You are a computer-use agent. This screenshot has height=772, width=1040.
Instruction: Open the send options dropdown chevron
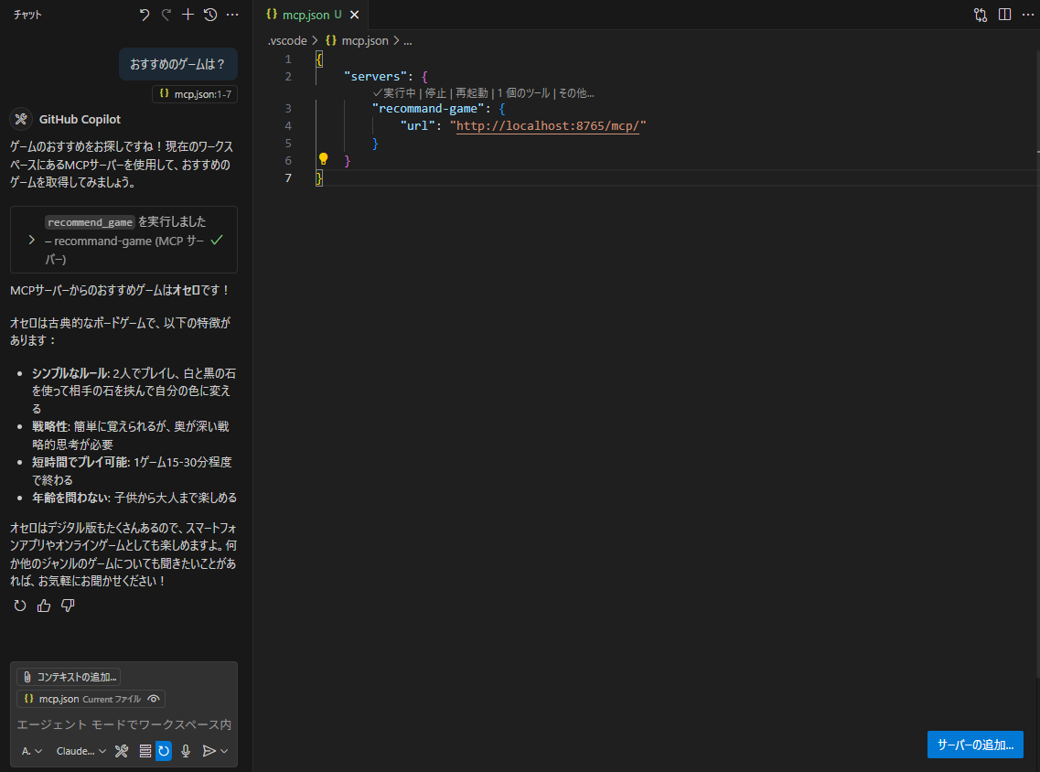pos(224,751)
